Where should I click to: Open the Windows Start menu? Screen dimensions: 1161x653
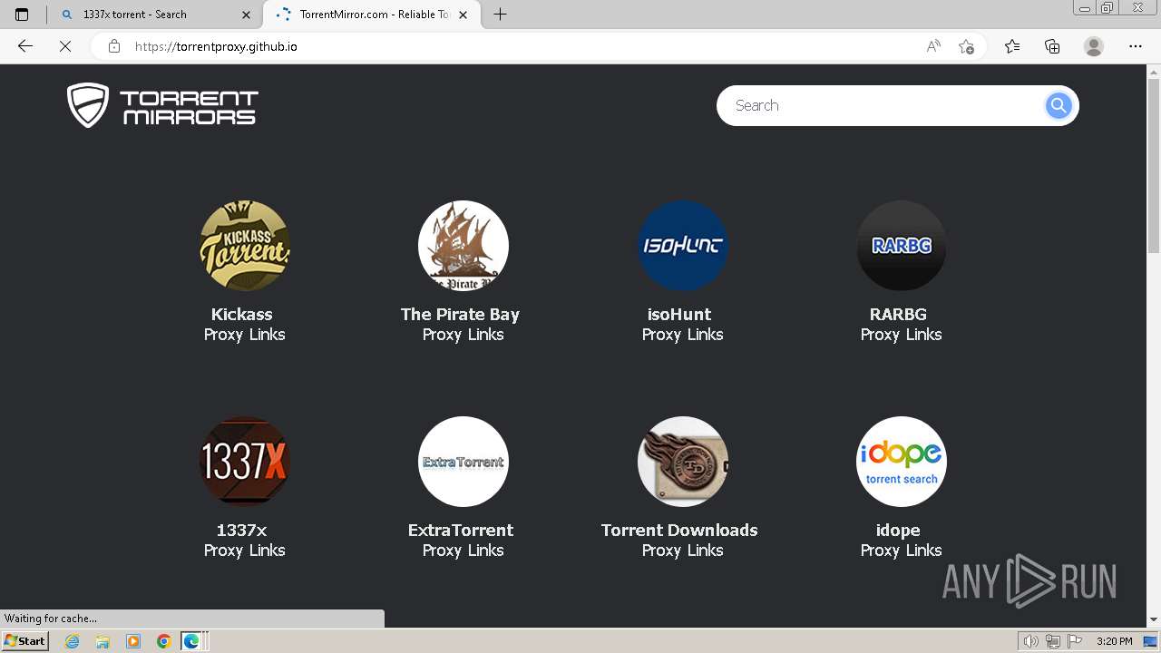point(25,641)
